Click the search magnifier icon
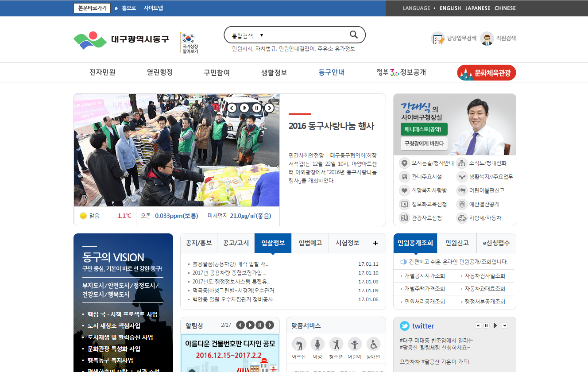The image size is (588, 372). 353,35
